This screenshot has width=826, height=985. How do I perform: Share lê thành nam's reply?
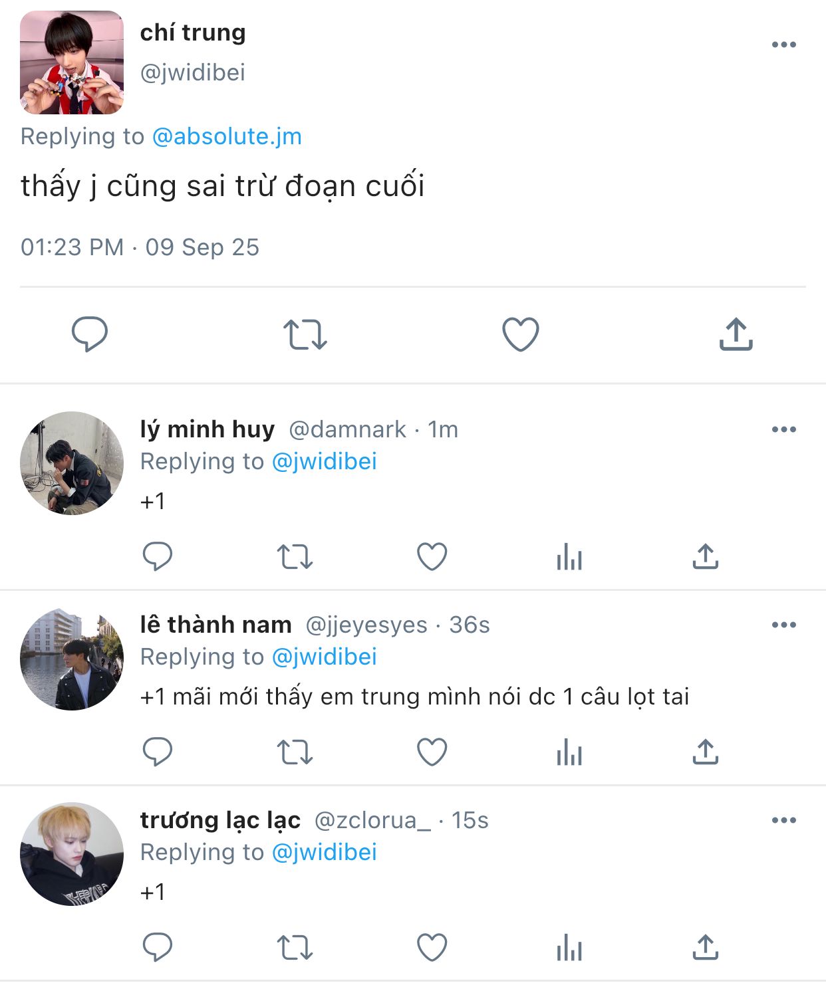pos(705,752)
